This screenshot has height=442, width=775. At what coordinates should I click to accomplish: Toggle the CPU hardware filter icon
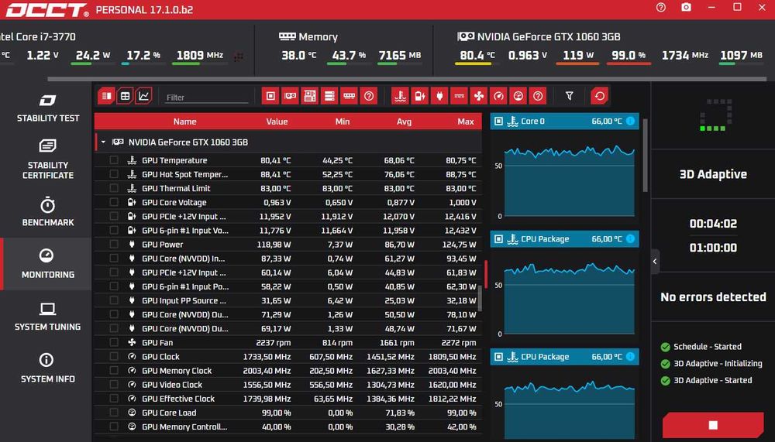click(270, 96)
